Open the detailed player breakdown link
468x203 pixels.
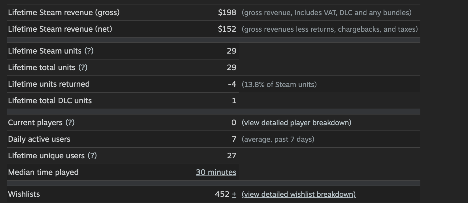click(296, 123)
